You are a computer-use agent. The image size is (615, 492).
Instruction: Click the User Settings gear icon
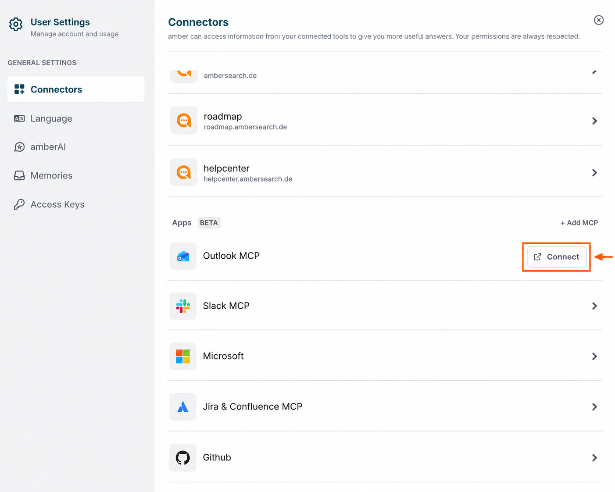16,24
